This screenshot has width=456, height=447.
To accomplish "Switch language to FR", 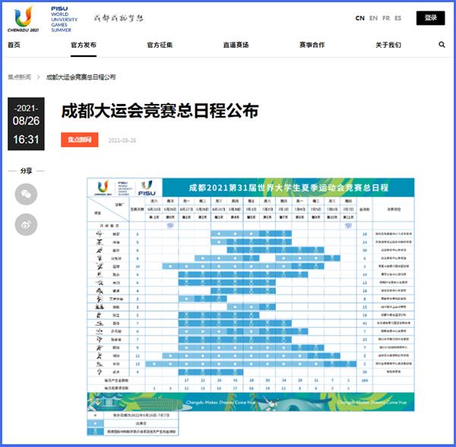I will point(386,17).
